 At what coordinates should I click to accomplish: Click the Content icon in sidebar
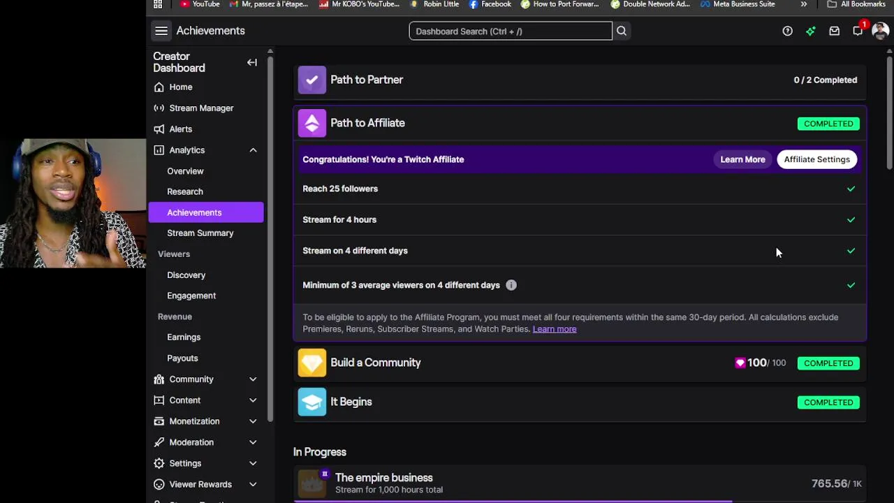pyautogui.click(x=159, y=400)
